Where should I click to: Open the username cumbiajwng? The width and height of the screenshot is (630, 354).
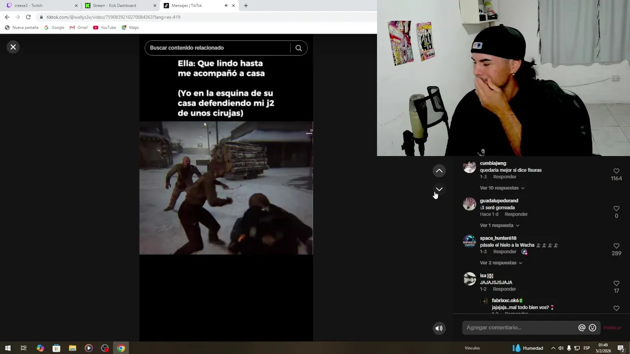493,163
